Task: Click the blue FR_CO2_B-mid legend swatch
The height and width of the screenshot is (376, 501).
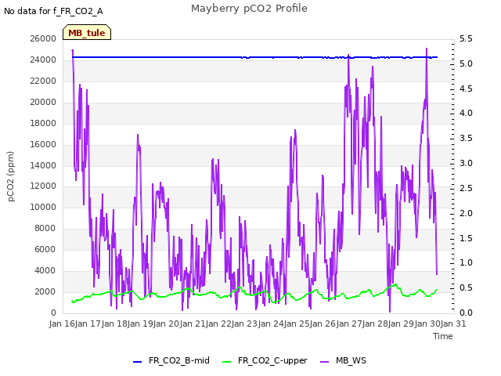Action: pos(137,362)
